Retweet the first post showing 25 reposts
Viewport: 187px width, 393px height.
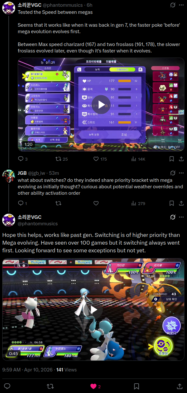click(x=61, y=159)
